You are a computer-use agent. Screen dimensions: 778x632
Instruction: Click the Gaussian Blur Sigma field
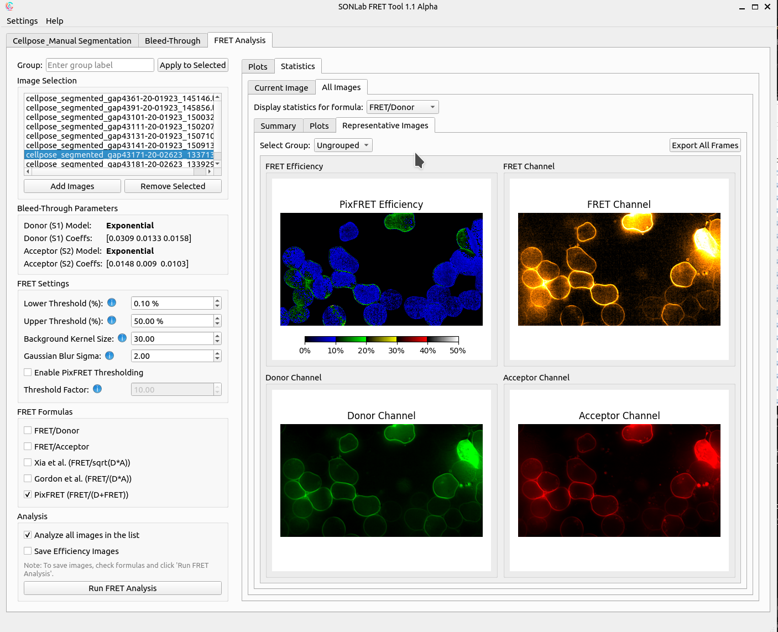click(173, 356)
